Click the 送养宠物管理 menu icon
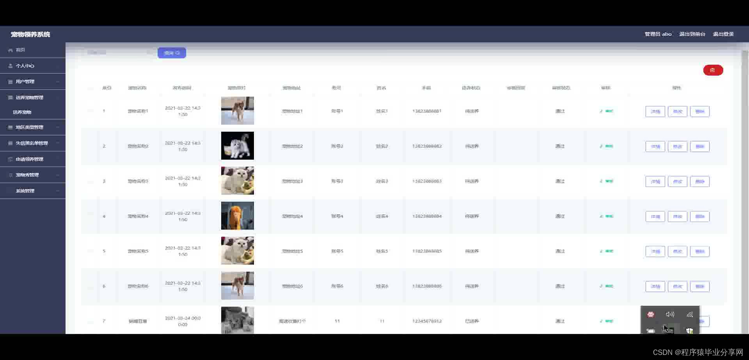 [11, 98]
